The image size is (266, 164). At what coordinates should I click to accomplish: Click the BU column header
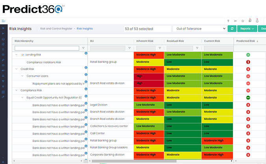click(x=92, y=41)
